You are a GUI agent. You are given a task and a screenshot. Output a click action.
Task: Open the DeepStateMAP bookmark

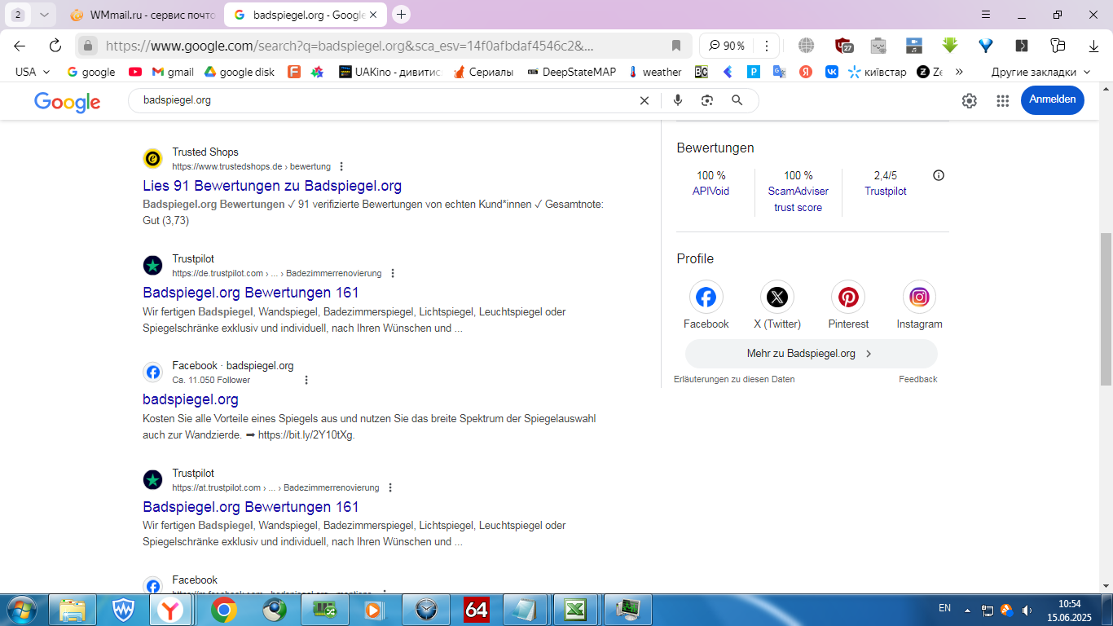point(572,72)
